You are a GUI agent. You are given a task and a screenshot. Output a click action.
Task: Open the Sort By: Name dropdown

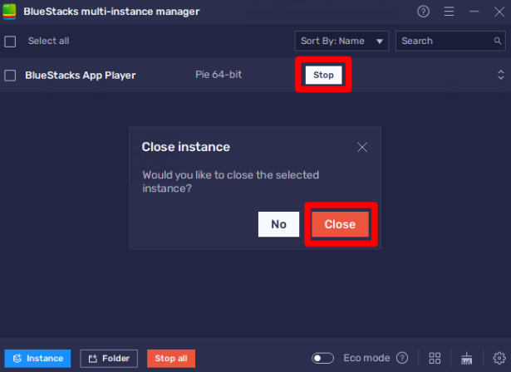click(x=341, y=41)
